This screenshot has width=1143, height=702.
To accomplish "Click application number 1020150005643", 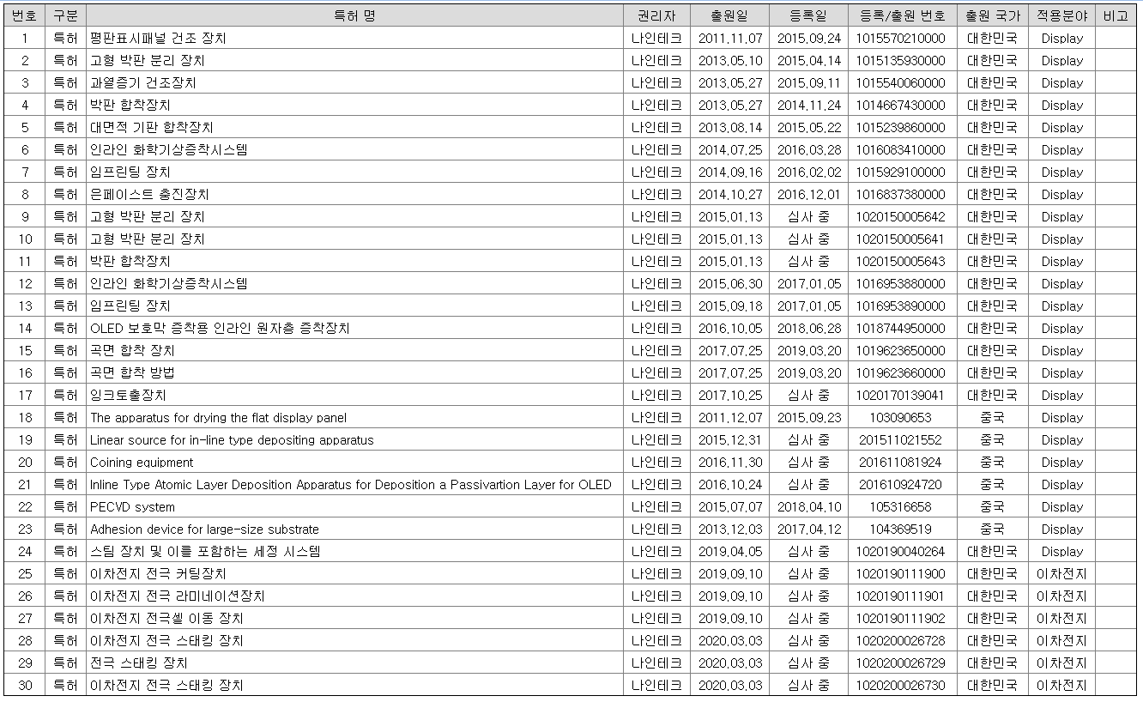I will pos(901,261).
